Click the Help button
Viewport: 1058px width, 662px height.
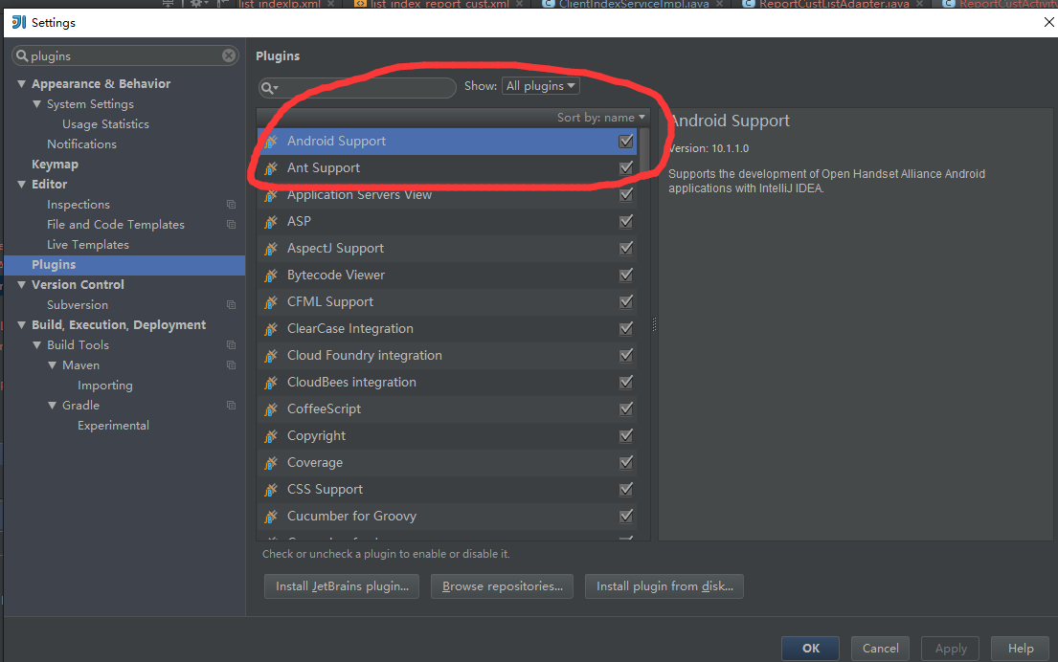pyautogui.click(x=1021, y=649)
